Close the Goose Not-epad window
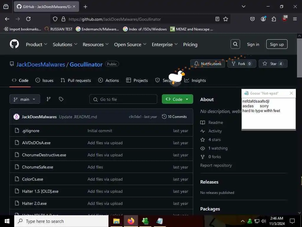The height and width of the screenshot is (227, 302). tap(291, 93)
